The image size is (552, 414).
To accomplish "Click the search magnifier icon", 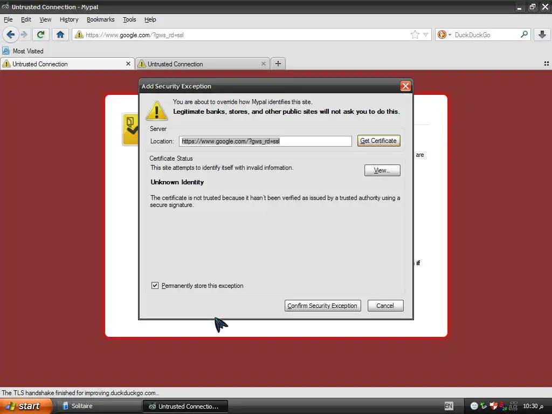I will (x=524, y=34).
